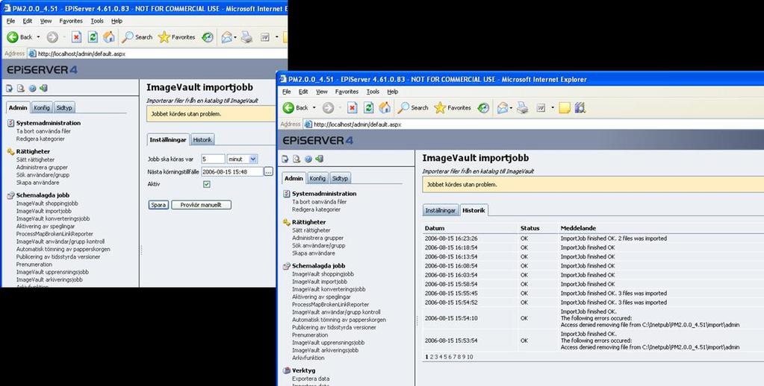Click the Word edit icon in front window

pos(541,107)
